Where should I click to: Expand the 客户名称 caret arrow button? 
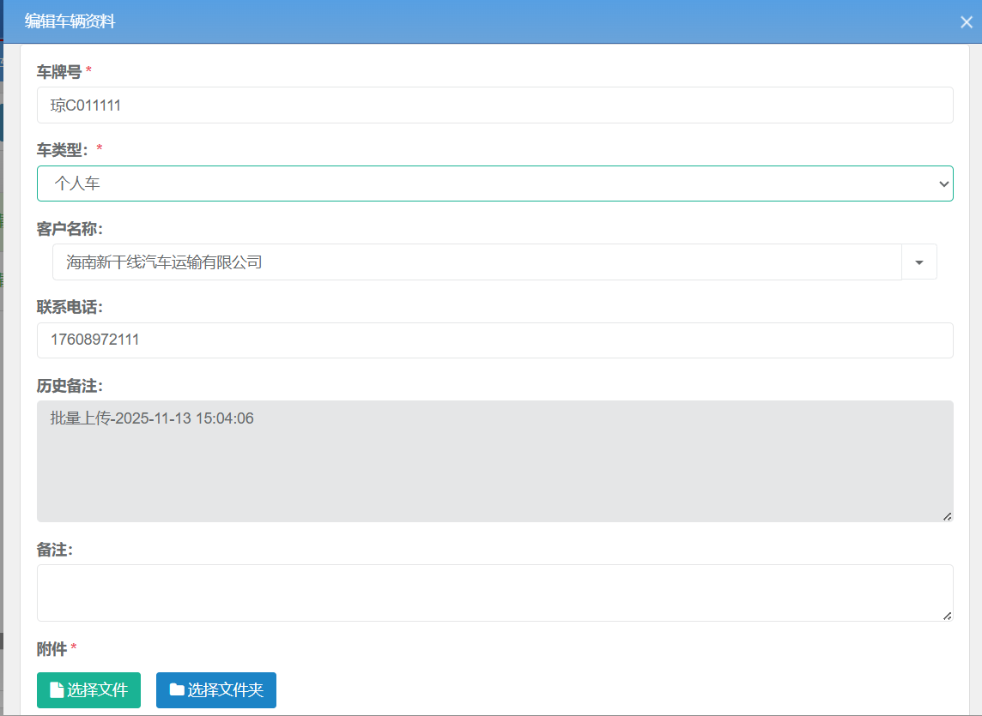[919, 262]
